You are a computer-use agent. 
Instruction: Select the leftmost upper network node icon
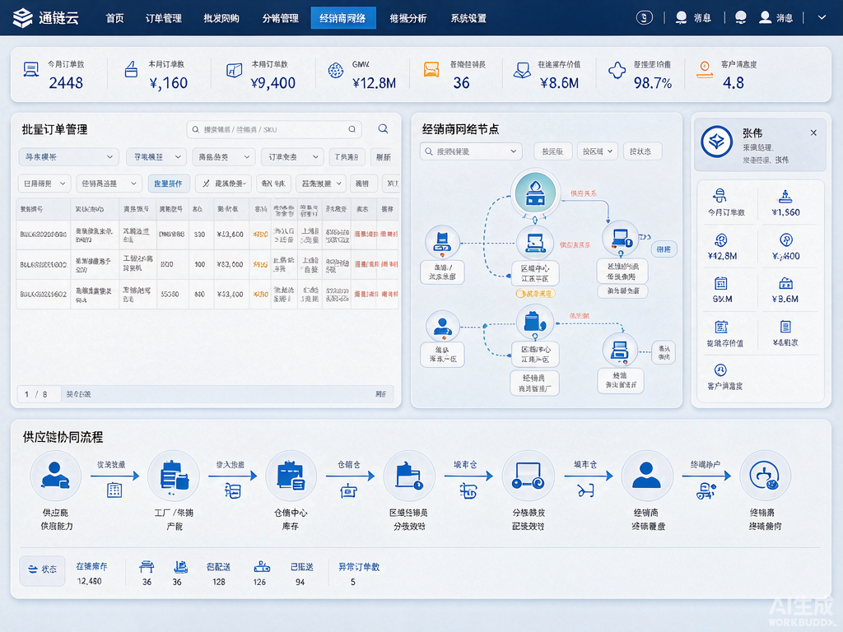tap(442, 243)
